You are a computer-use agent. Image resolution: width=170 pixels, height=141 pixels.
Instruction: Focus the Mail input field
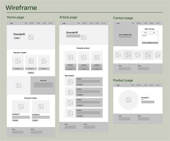(x=154, y=32)
